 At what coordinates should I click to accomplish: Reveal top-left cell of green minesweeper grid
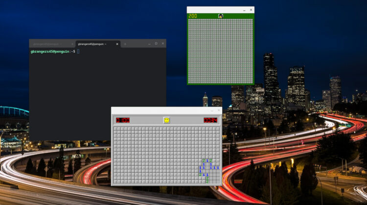click(190, 20)
